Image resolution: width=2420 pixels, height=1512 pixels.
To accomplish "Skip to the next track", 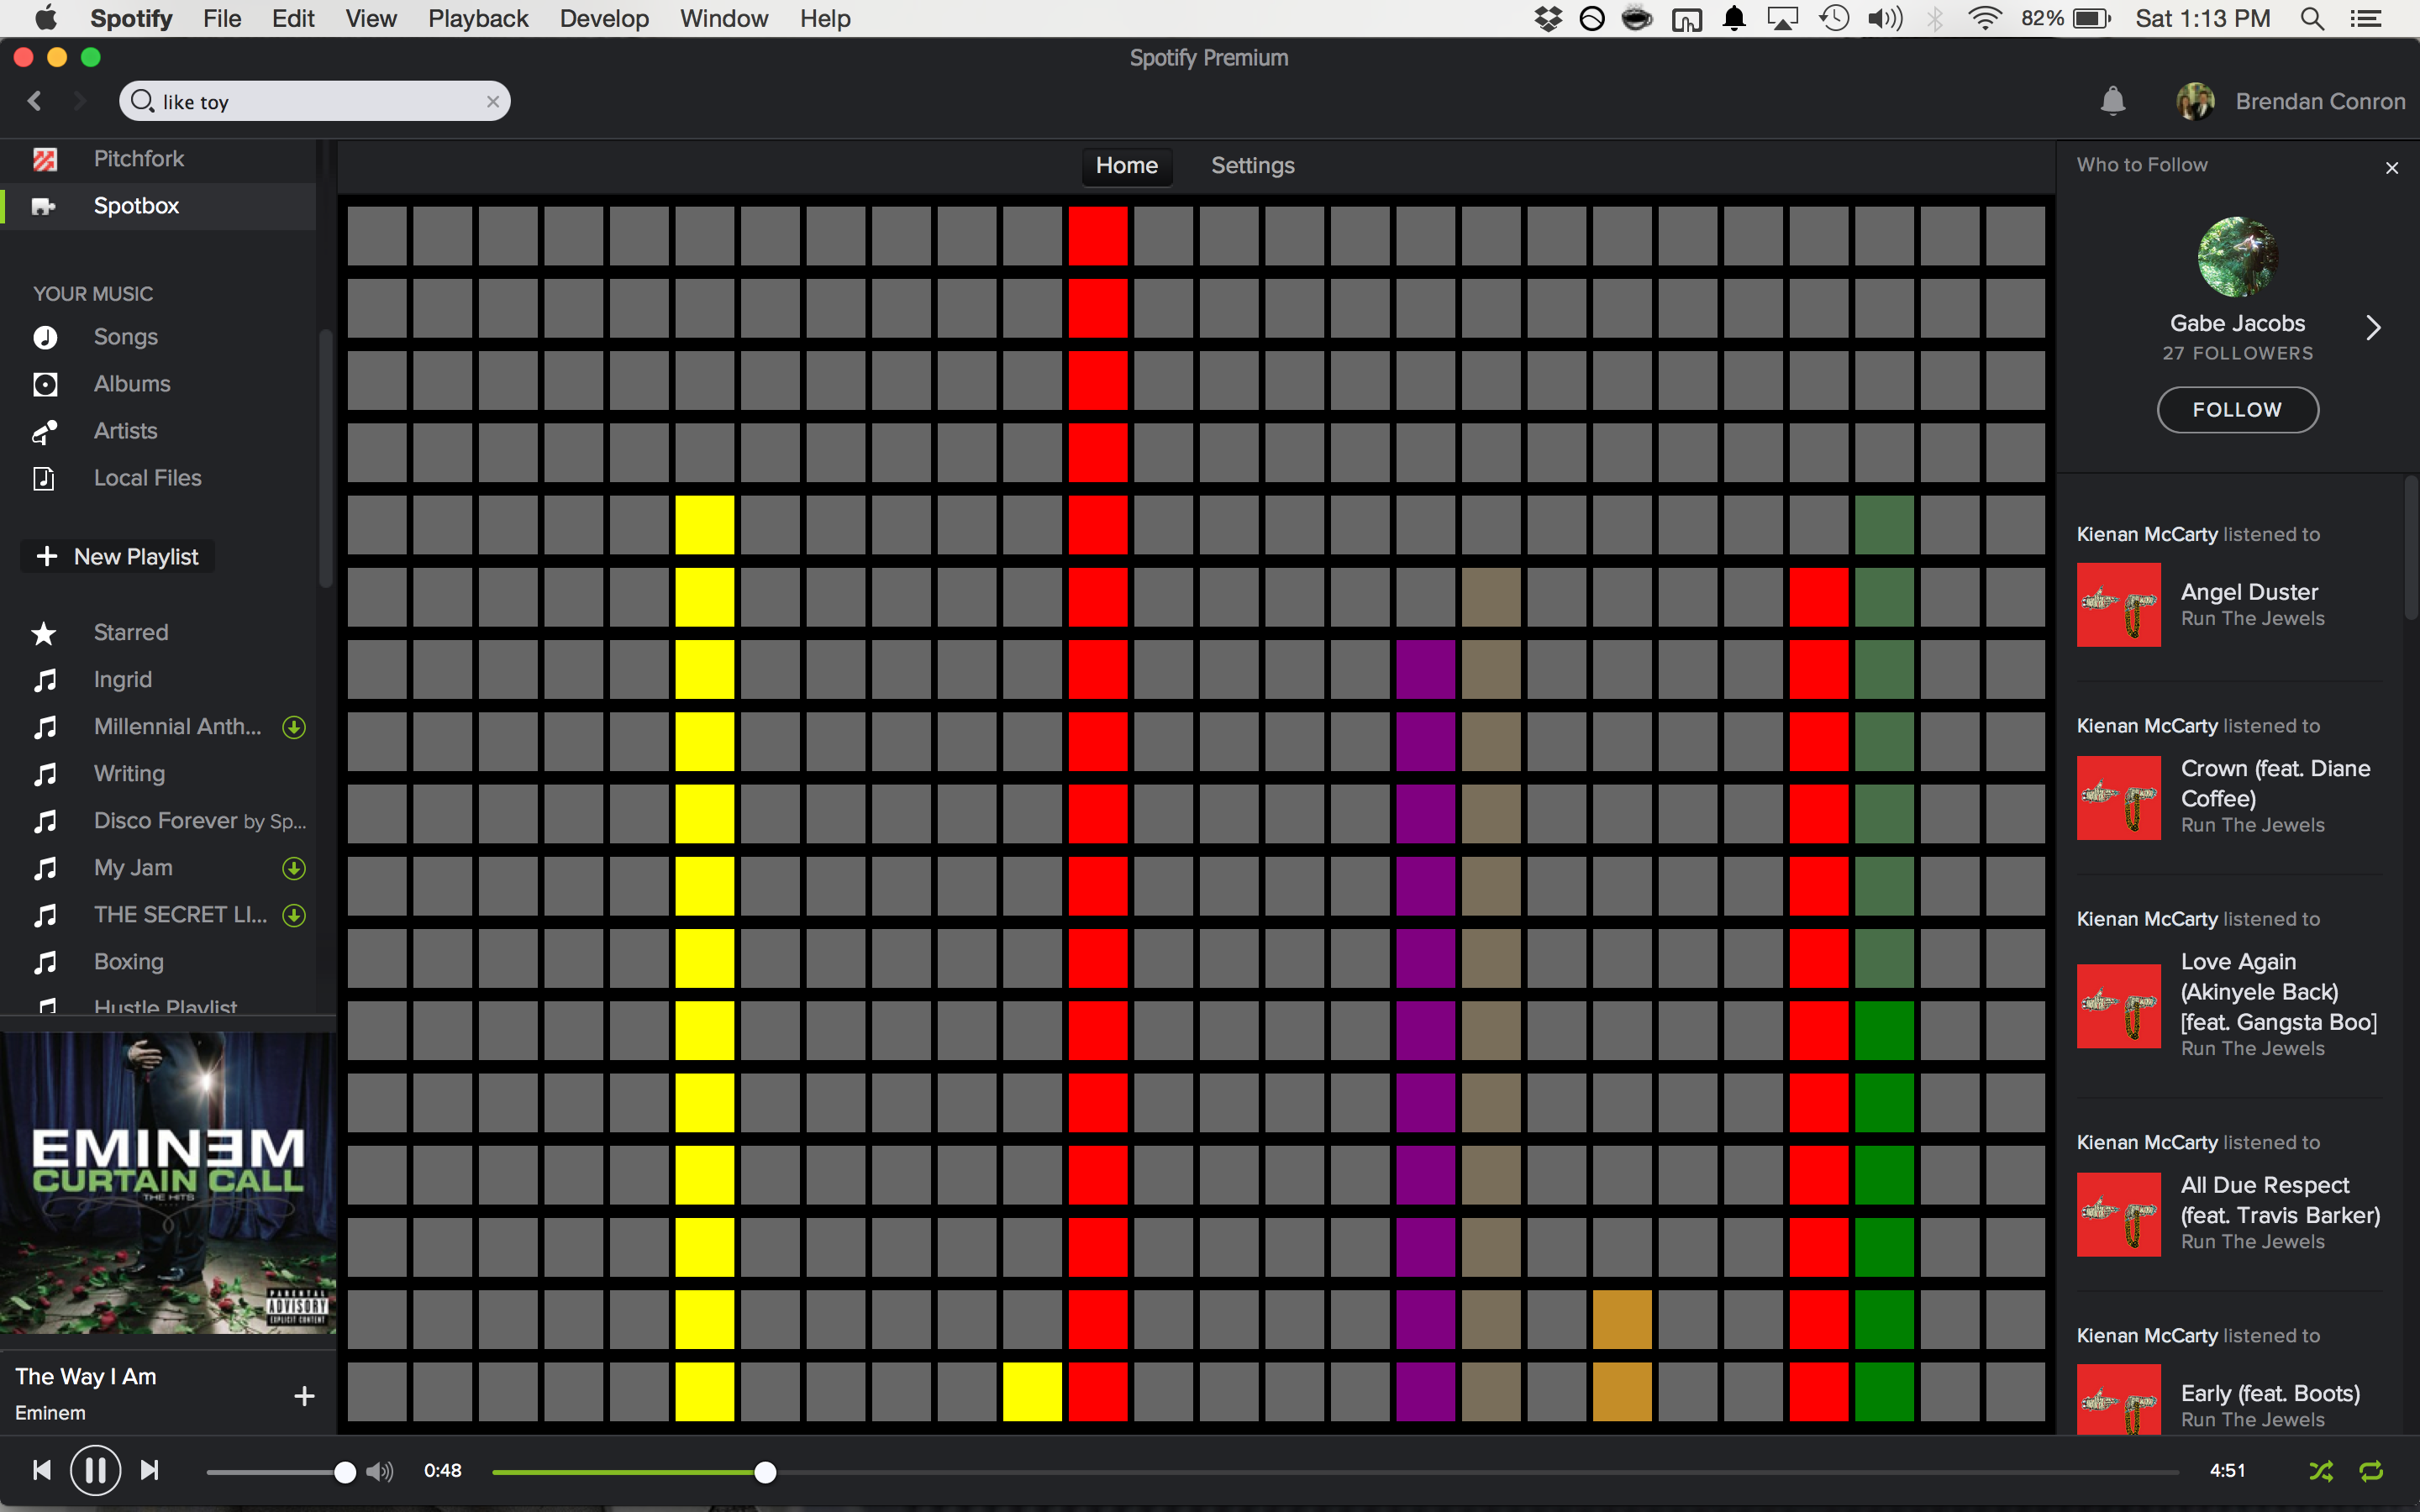I will pyautogui.click(x=150, y=1470).
